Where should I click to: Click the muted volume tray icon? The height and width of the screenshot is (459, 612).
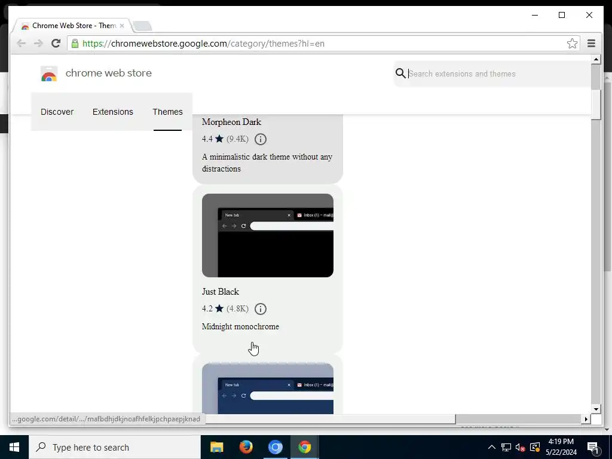(x=521, y=447)
